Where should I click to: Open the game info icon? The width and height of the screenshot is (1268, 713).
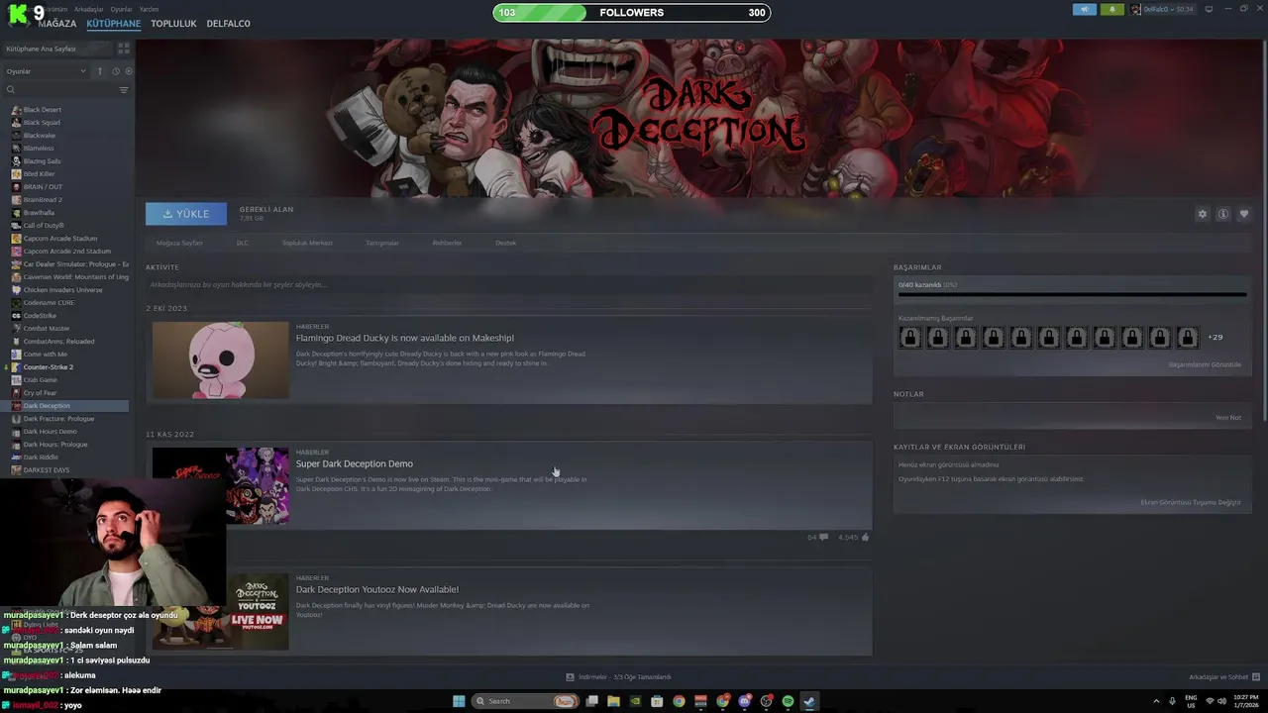1223,214
